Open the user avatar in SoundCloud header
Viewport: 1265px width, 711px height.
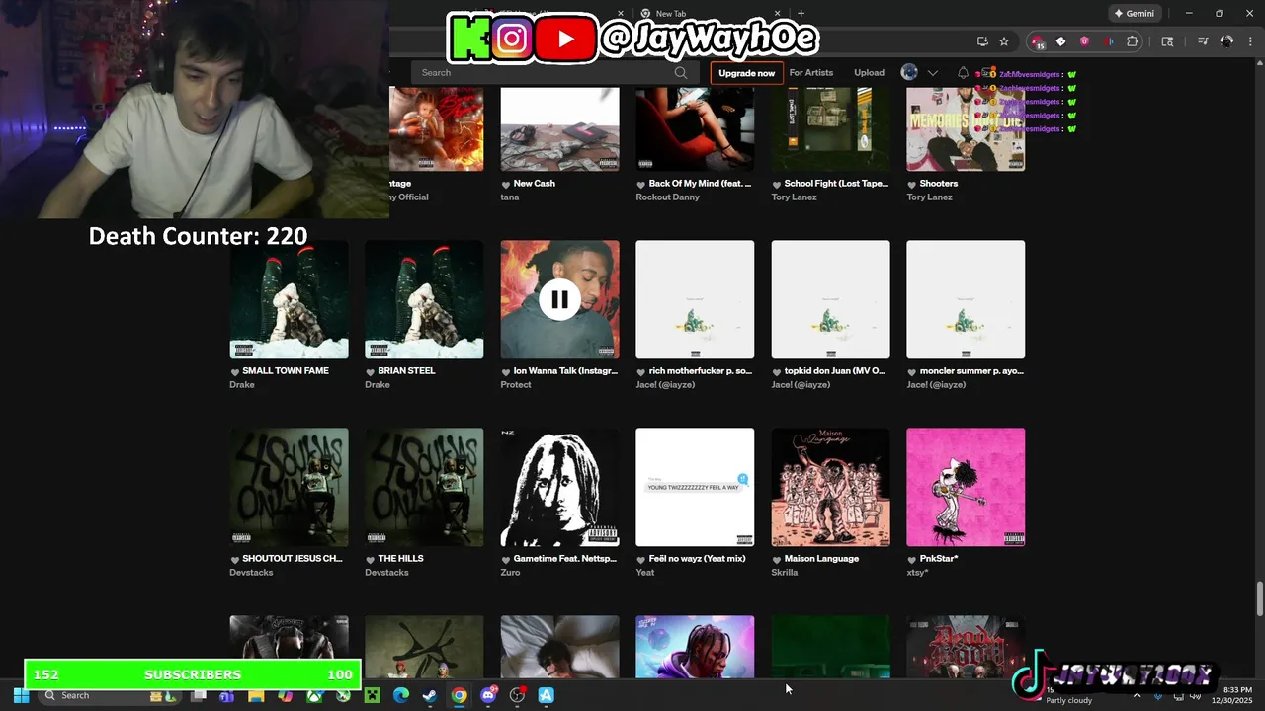[909, 72]
